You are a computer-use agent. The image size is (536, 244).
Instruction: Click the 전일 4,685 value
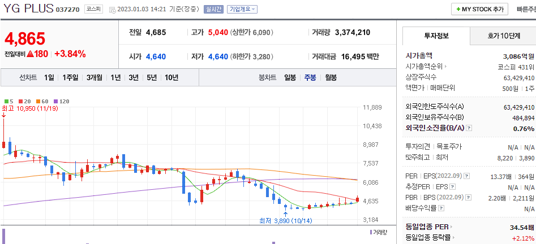click(x=156, y=32)
